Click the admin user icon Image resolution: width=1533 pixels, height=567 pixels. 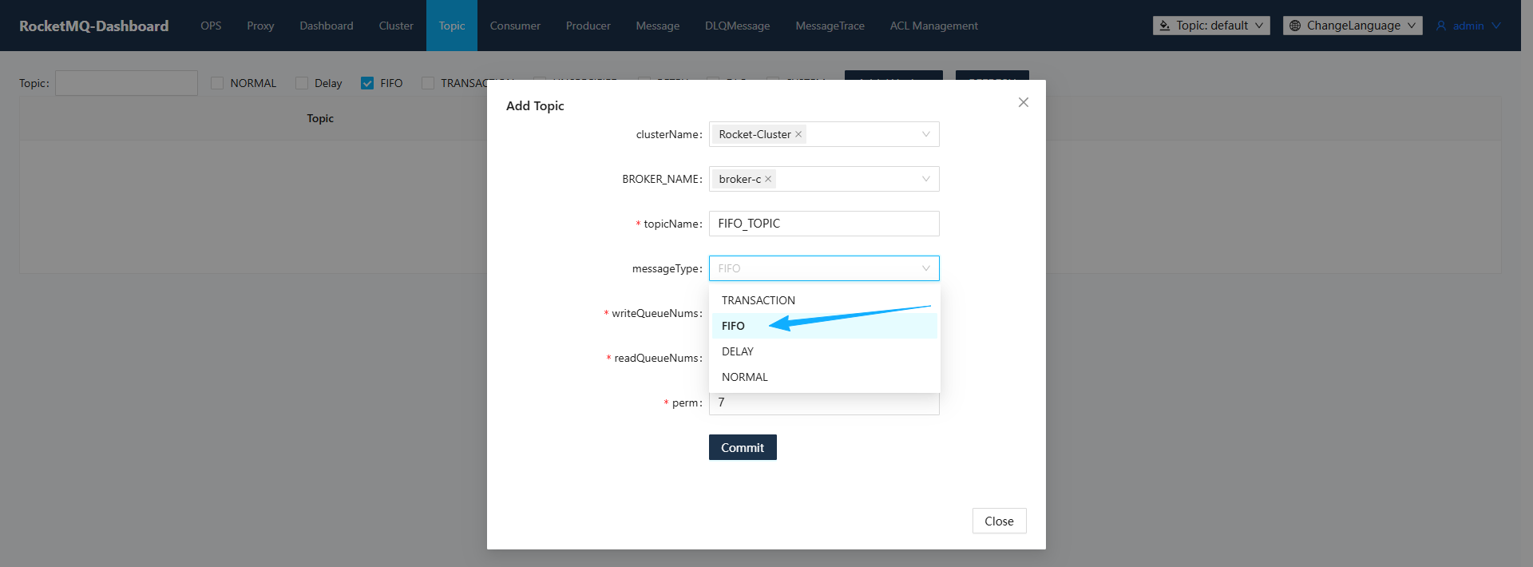(1441, 26)
